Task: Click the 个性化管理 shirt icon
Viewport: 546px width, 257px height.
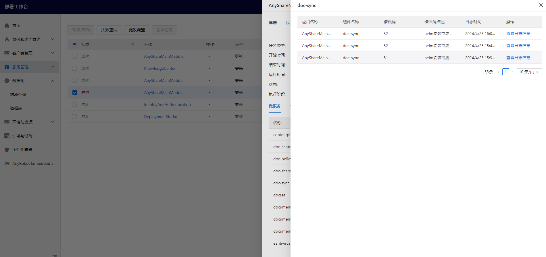Action: pyautogui.click(x=7, y=150)
